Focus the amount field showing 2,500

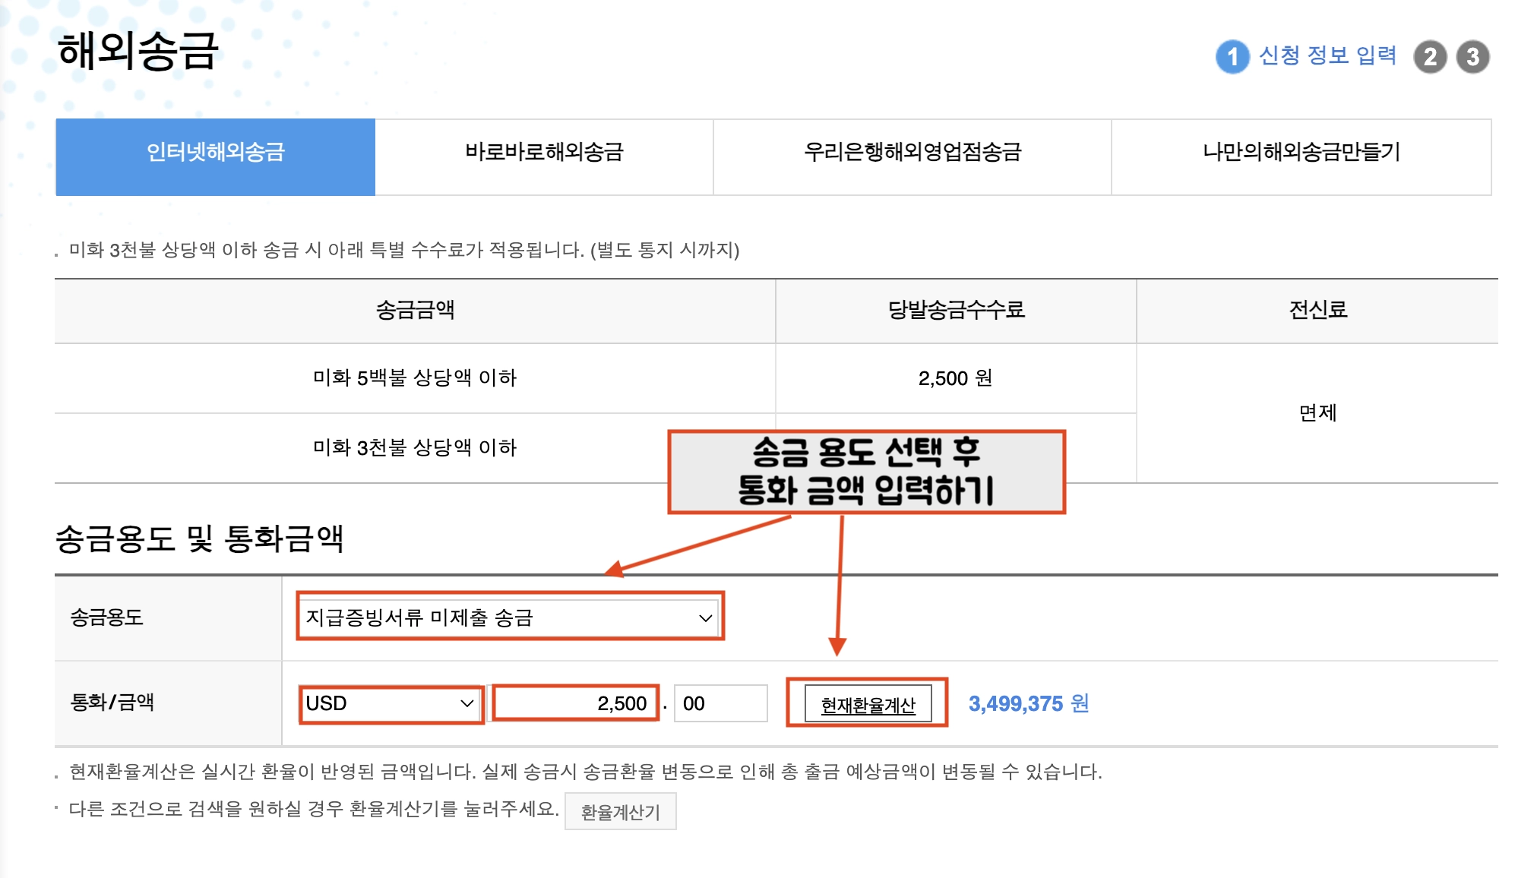575,703
